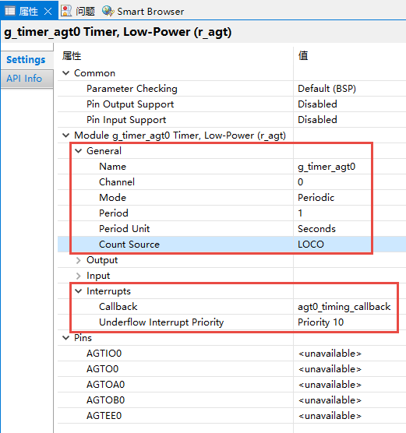Click the properties (属性) view icon

click(10, 11)
